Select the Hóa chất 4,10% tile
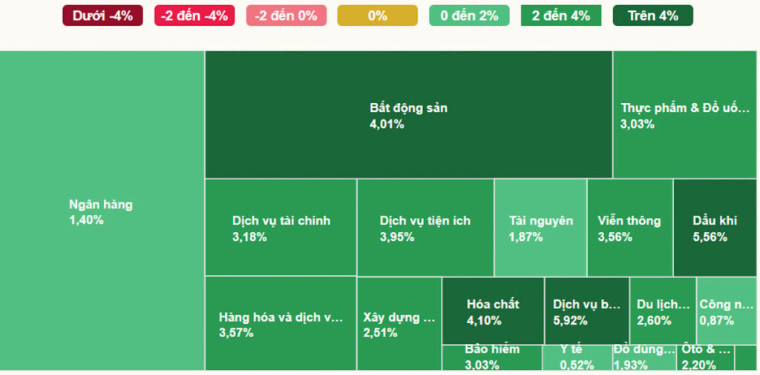Image resolution: width=760 pixels, height=375 pixels. click(493, 311)
